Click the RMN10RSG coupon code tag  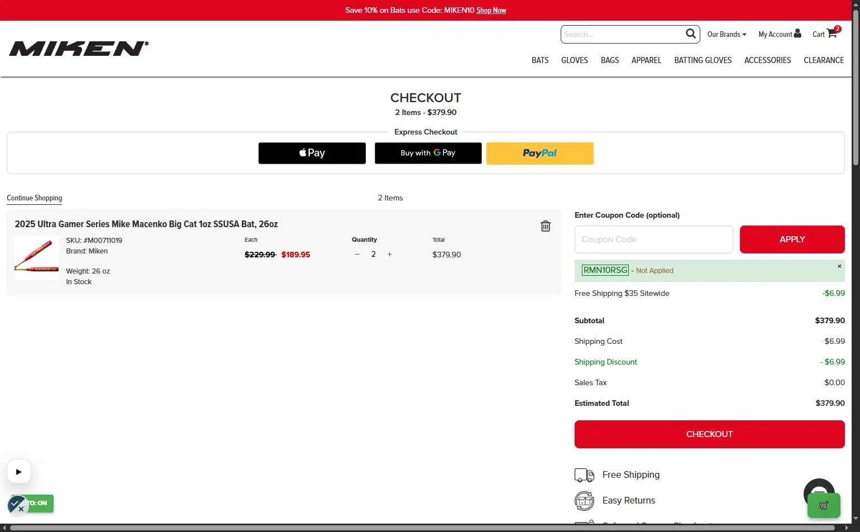(x=605, y=270)
